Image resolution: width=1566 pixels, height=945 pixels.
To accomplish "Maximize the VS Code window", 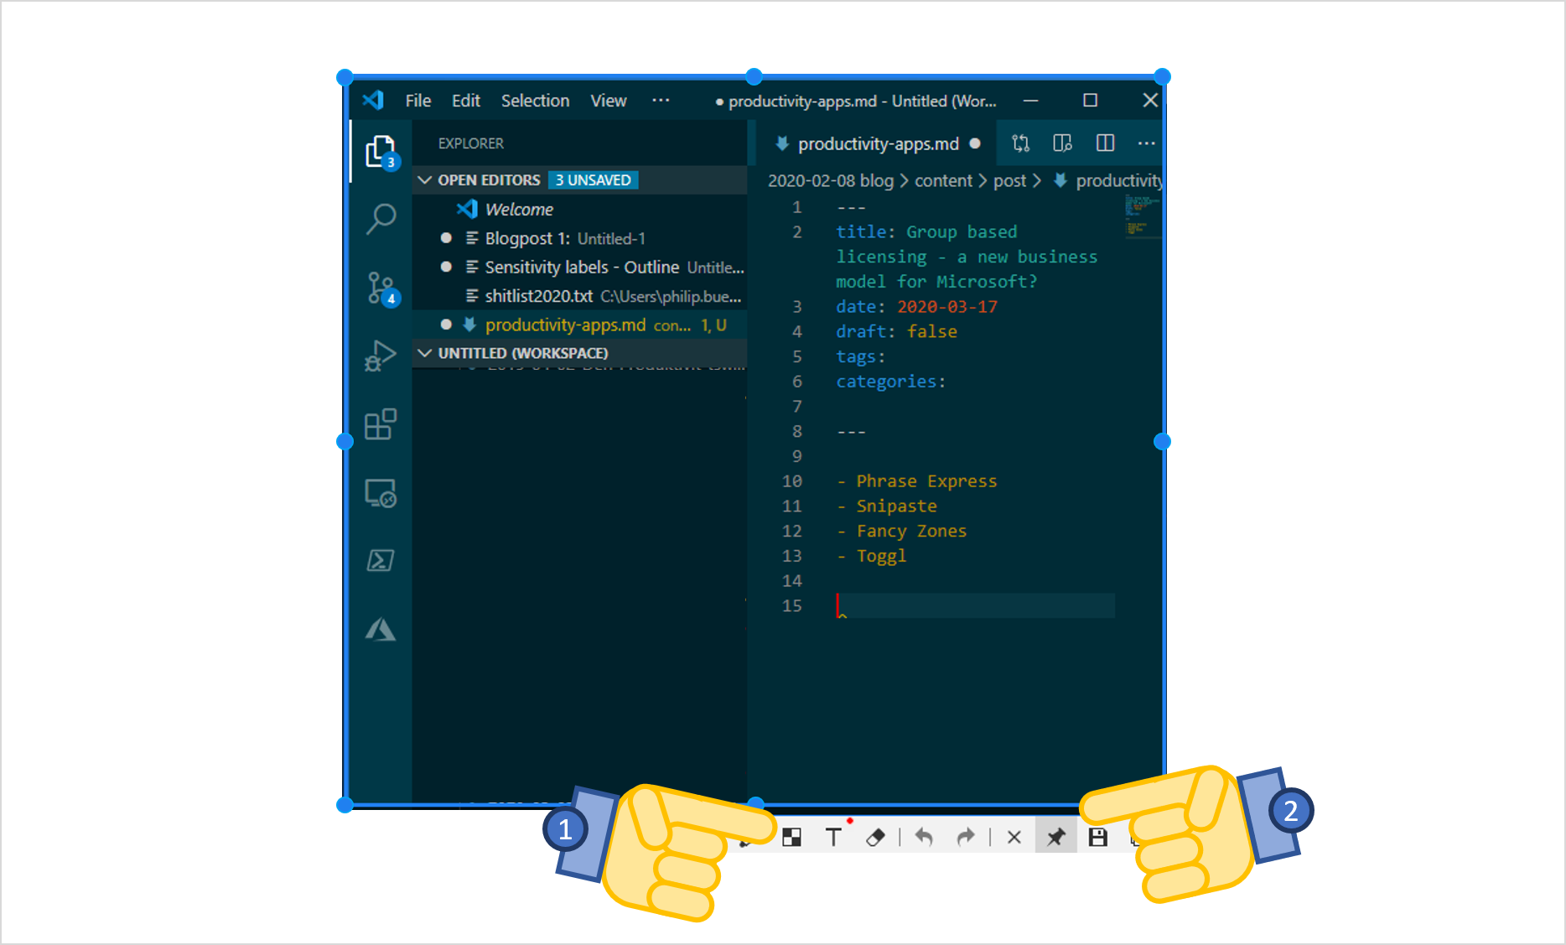I will 1090,101.
